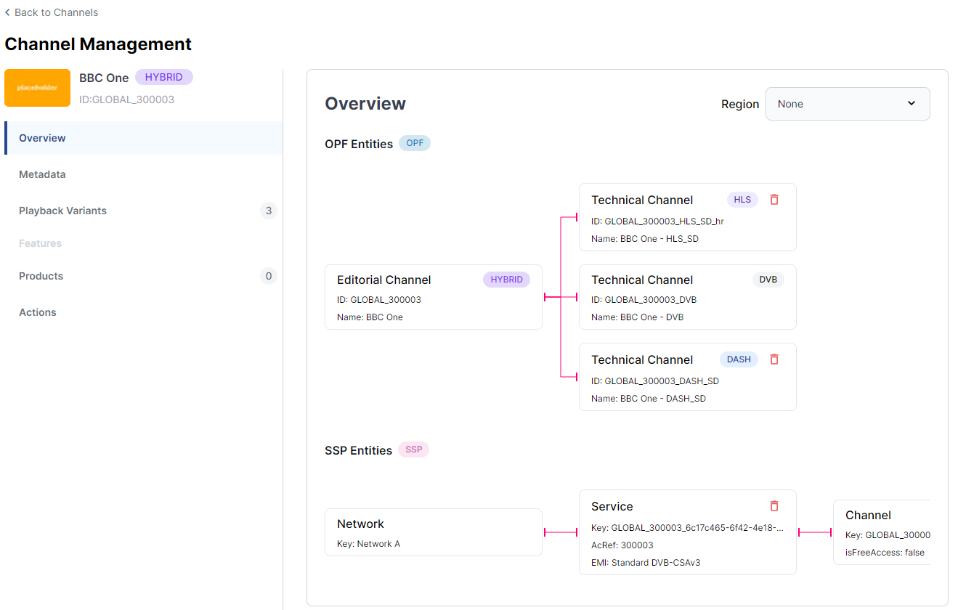Image resolution: width=958 pixels, height=610 pixels.
Task: Delete the DASH technical channel via trash icon
Action: click(x=774, y=359)
